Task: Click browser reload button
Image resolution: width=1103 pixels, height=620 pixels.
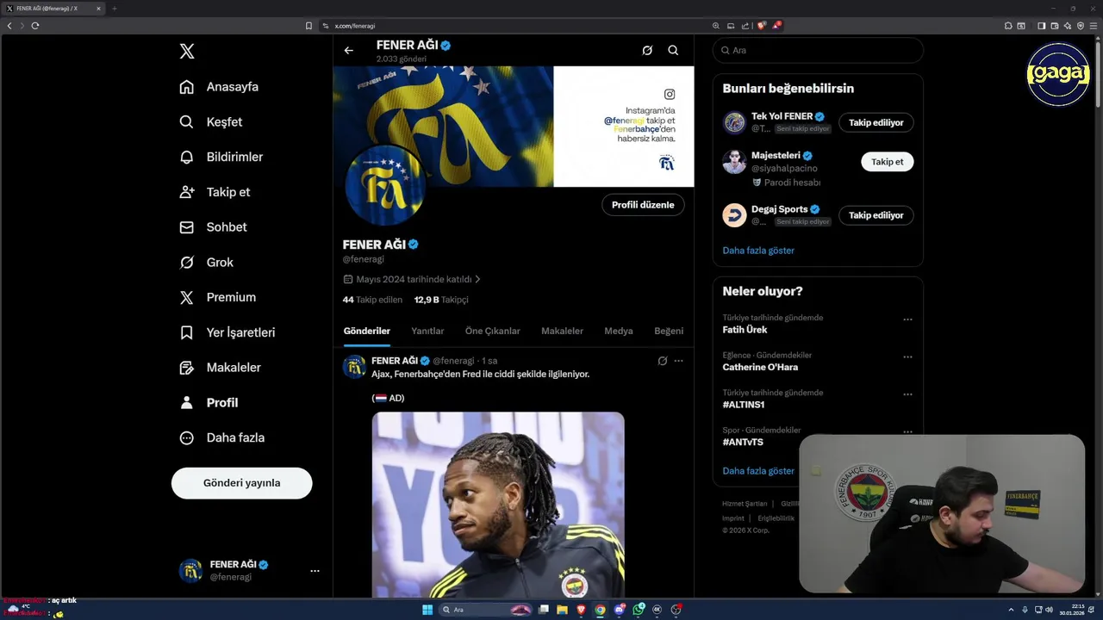Action: click(35, 26)
